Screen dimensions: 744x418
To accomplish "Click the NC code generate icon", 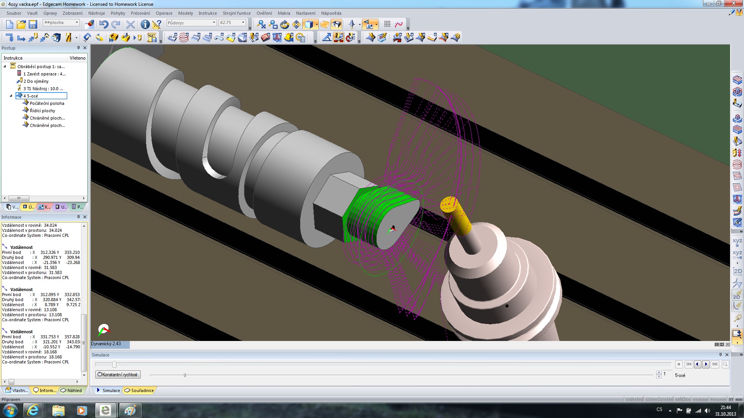I will (152, 38).
